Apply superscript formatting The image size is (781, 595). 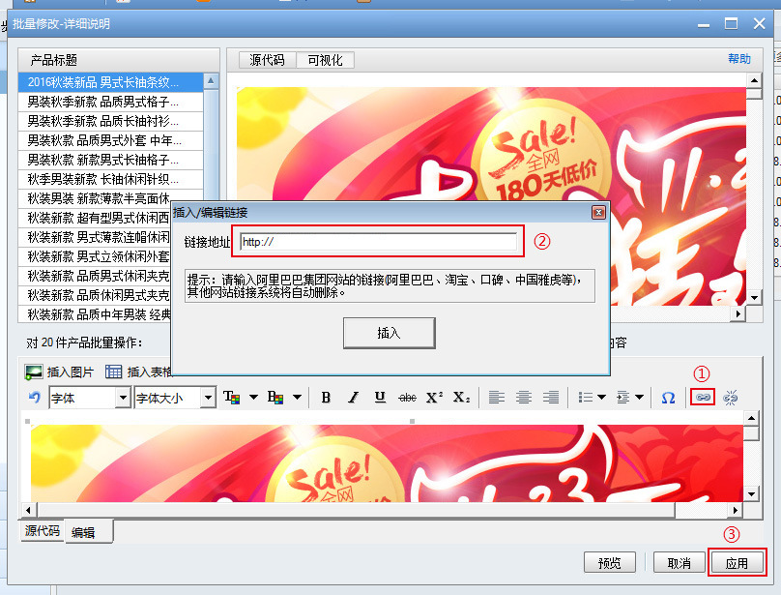(434, 398)
